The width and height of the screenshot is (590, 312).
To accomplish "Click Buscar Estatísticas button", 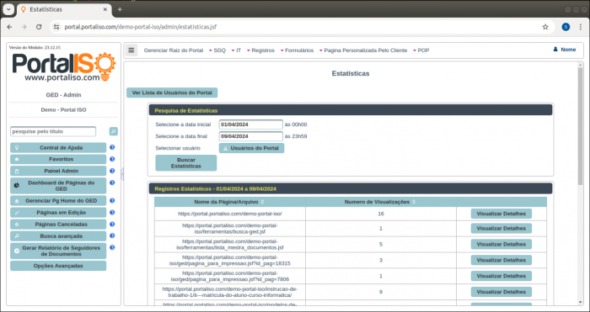I will [186, 163].
